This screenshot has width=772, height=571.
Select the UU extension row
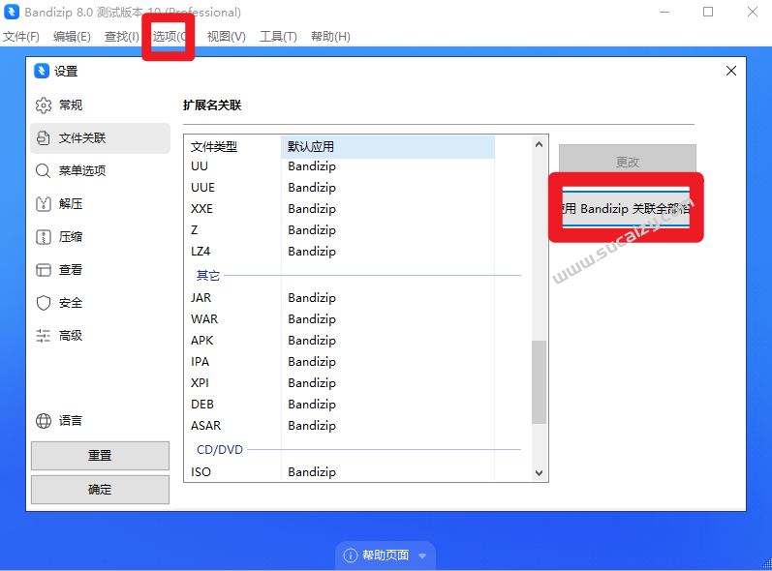pyautogui.click(x=341, y=166)
